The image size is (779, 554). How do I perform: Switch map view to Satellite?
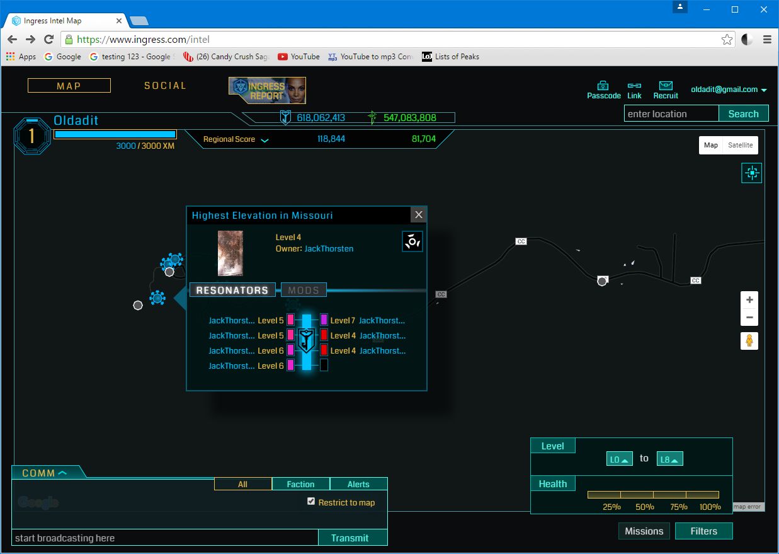tap(740, 145)
